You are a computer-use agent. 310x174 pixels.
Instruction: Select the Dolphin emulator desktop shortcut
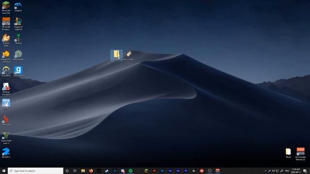(x=18, y=6)
